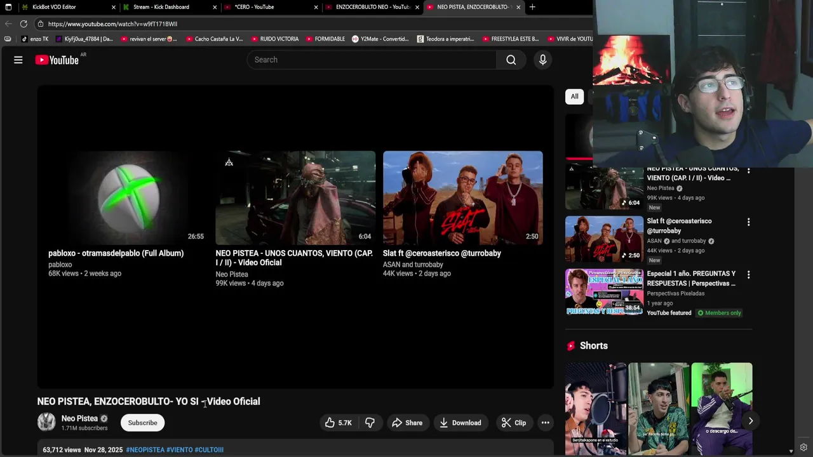Screen dimensions: 813x457
Task: Click the video title NEO PISTEA, ENZOCEROBULTO- YO SI
Action: 149,401
